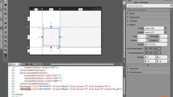
Task: Open the 81.71% zoom level dropdown
Action: [19, 64]
